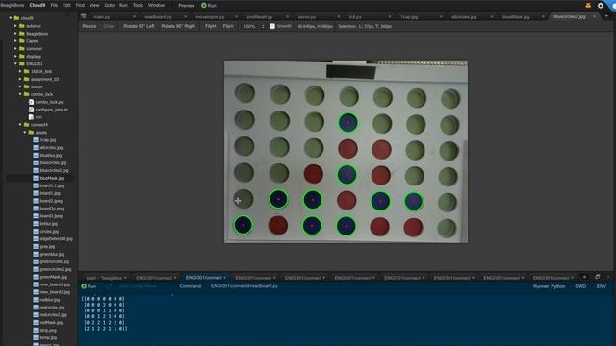Click the image file icon beside board2.jpg
Screen dimensions: 616x346
click(36, 201)
